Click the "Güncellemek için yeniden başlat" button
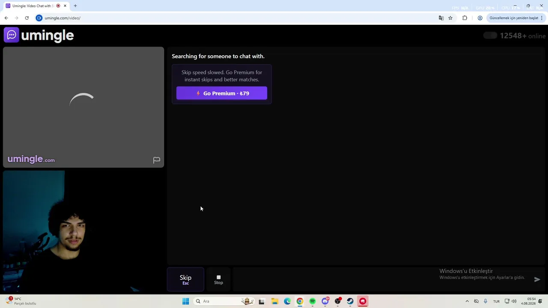548x308 pixels. (513, 18)
